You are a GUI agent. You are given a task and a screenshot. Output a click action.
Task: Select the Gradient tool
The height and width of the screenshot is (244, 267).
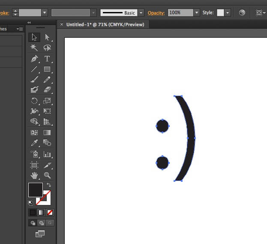click(47, 133)
